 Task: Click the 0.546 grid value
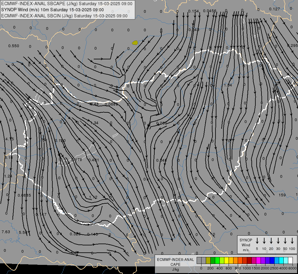point(162,160)
